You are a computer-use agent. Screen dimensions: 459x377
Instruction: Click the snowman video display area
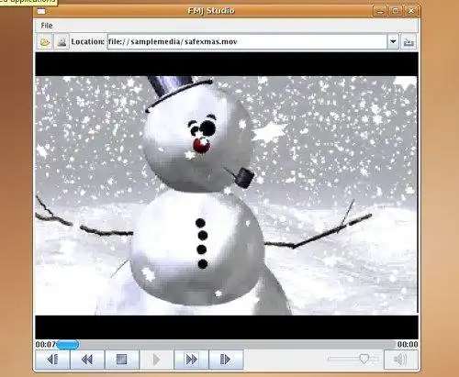coord(227,195)
